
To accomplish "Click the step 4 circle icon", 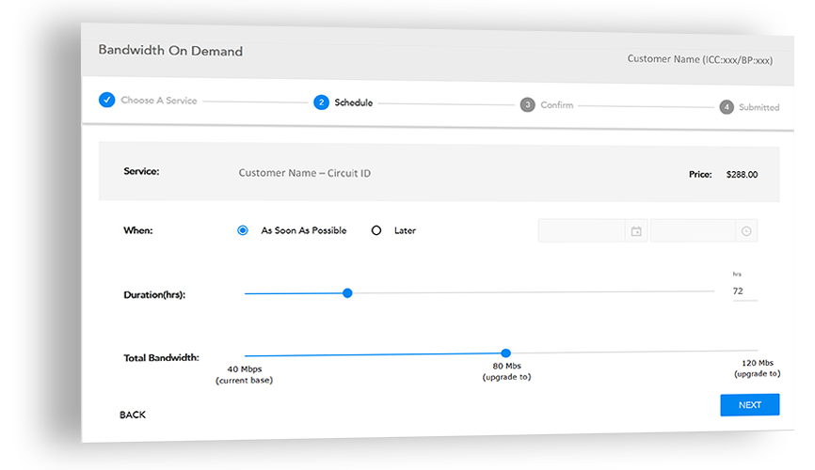I will [727, 107].
